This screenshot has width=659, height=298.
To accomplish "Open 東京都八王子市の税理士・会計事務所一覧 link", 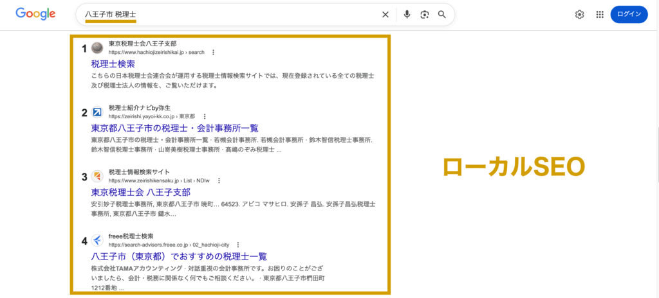I will point(174,128).
